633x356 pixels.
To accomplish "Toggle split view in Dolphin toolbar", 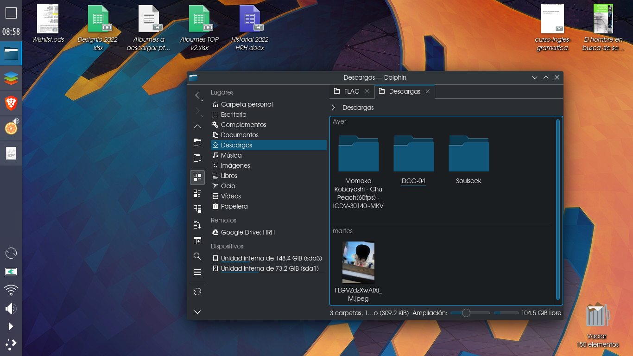I will [x=197, y=241].
